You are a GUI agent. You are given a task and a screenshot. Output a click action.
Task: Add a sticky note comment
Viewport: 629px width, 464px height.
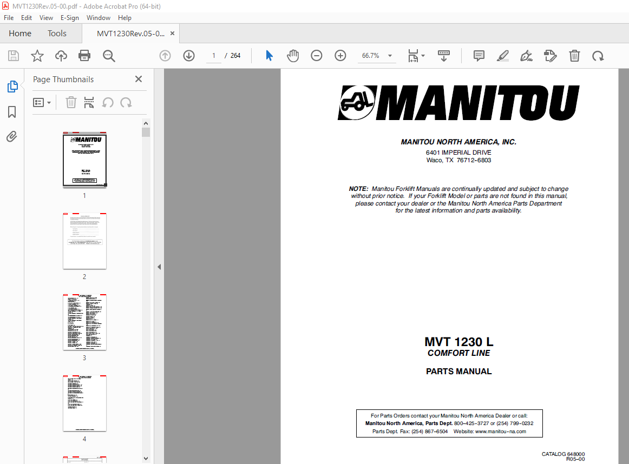point(479,56)
